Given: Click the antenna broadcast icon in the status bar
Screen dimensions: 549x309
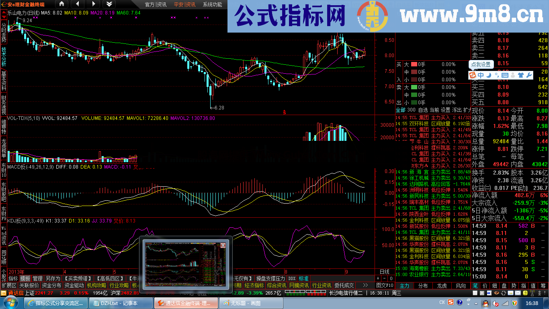Looking at the screenshot, I should [532, 293].
